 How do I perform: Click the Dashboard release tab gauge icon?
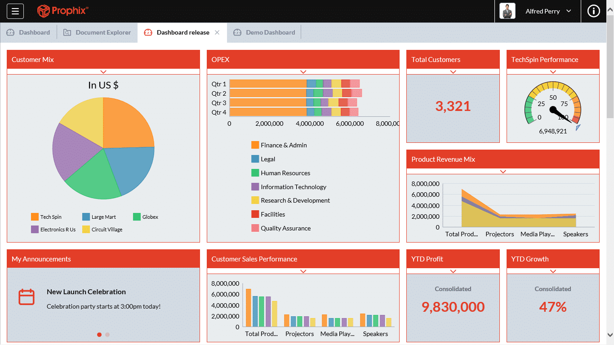coord(148,32)
